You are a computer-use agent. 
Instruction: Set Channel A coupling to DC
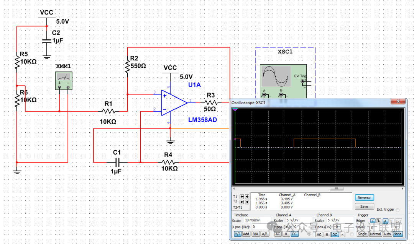tap(294, 234)
